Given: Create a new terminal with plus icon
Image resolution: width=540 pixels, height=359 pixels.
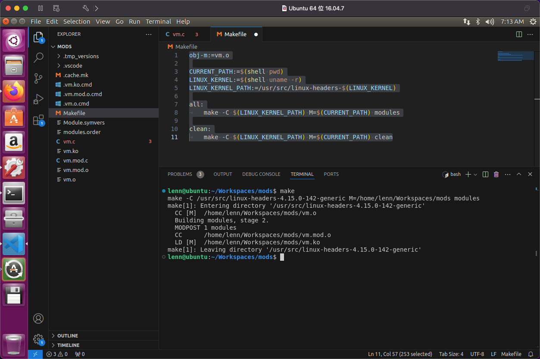Looking at the screenshot, I should tap(468, 174).
